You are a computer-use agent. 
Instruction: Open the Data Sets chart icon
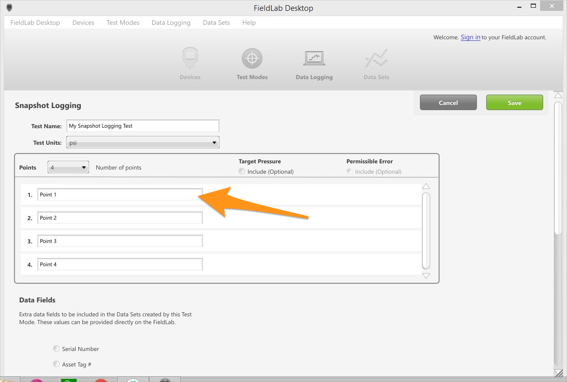(x=376, y=58)
